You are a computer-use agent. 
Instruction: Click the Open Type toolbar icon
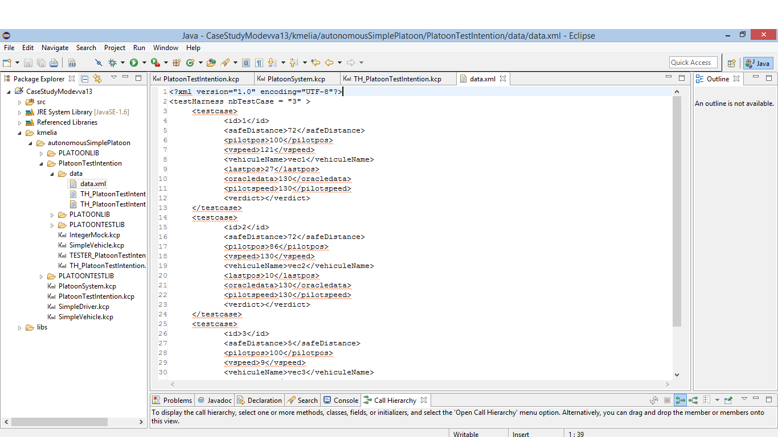point(211,63)
